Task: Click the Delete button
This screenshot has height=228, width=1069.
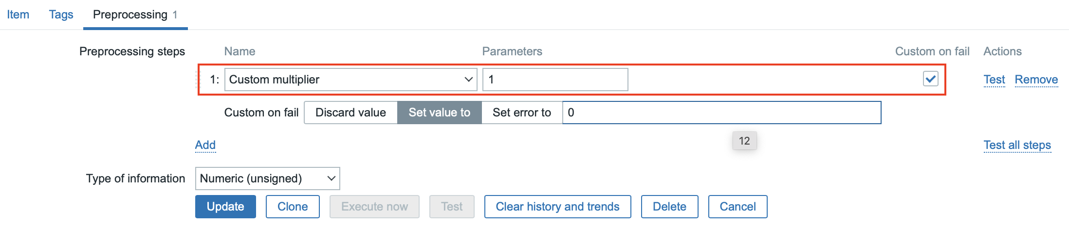Action: (669, 207)
